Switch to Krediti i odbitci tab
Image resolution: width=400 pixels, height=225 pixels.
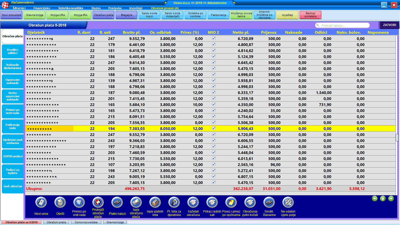tap(12, 51)
